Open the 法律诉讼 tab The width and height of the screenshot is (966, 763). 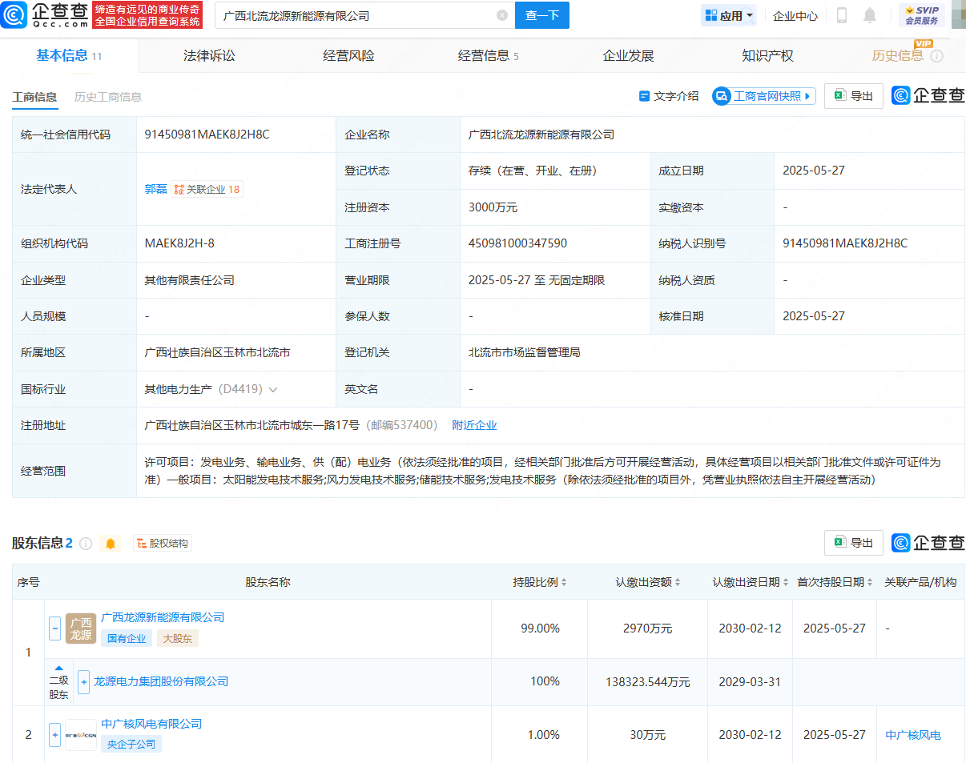(209, 56)
